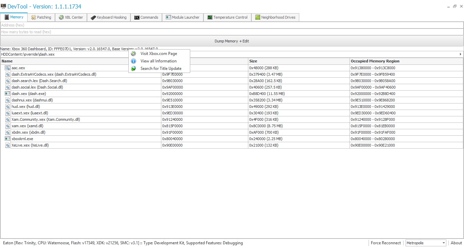The image size is (464, 247).
Task: Click the XeLive.xex module icon
Action: click(7, 145)
